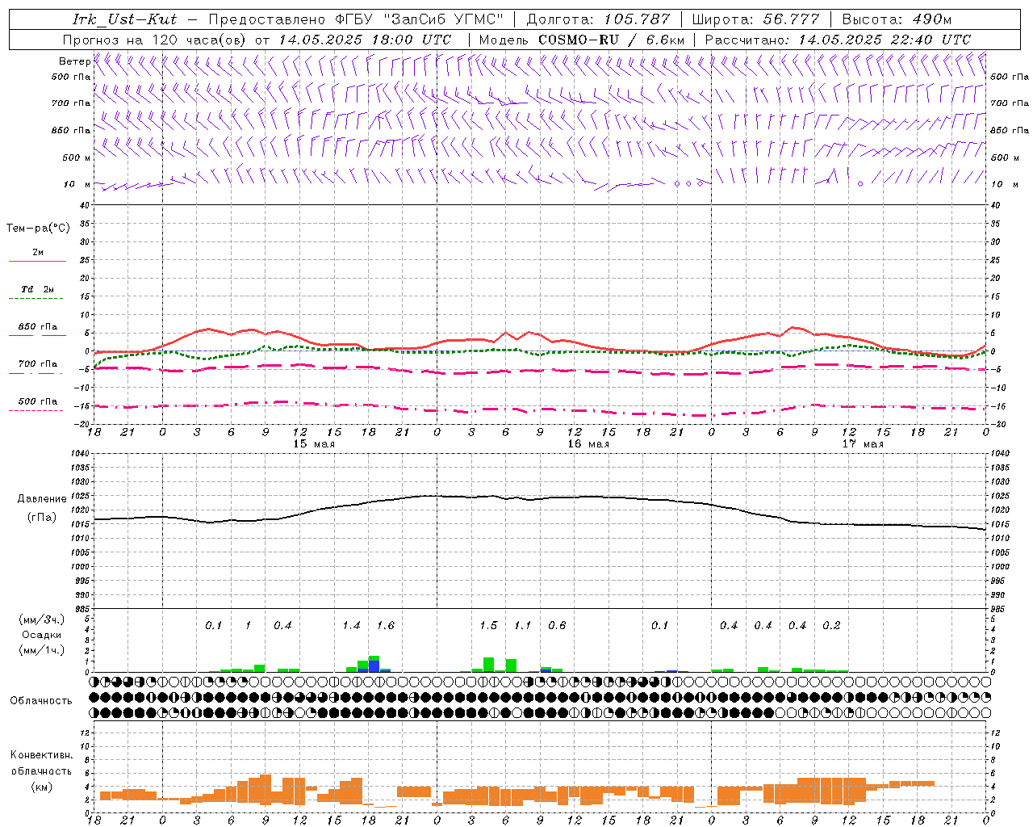
Task: Select the text Прогноз на 120 часа(ов)
Action: 155,40
